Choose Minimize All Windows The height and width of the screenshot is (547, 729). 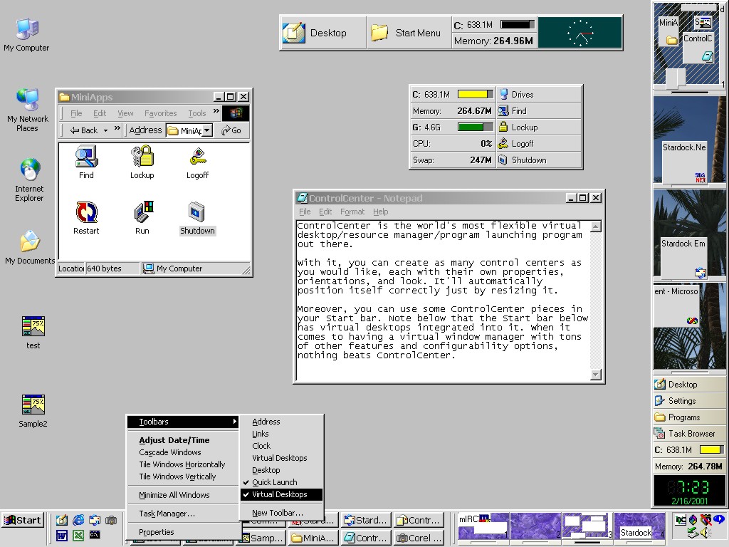pos(183,495)
